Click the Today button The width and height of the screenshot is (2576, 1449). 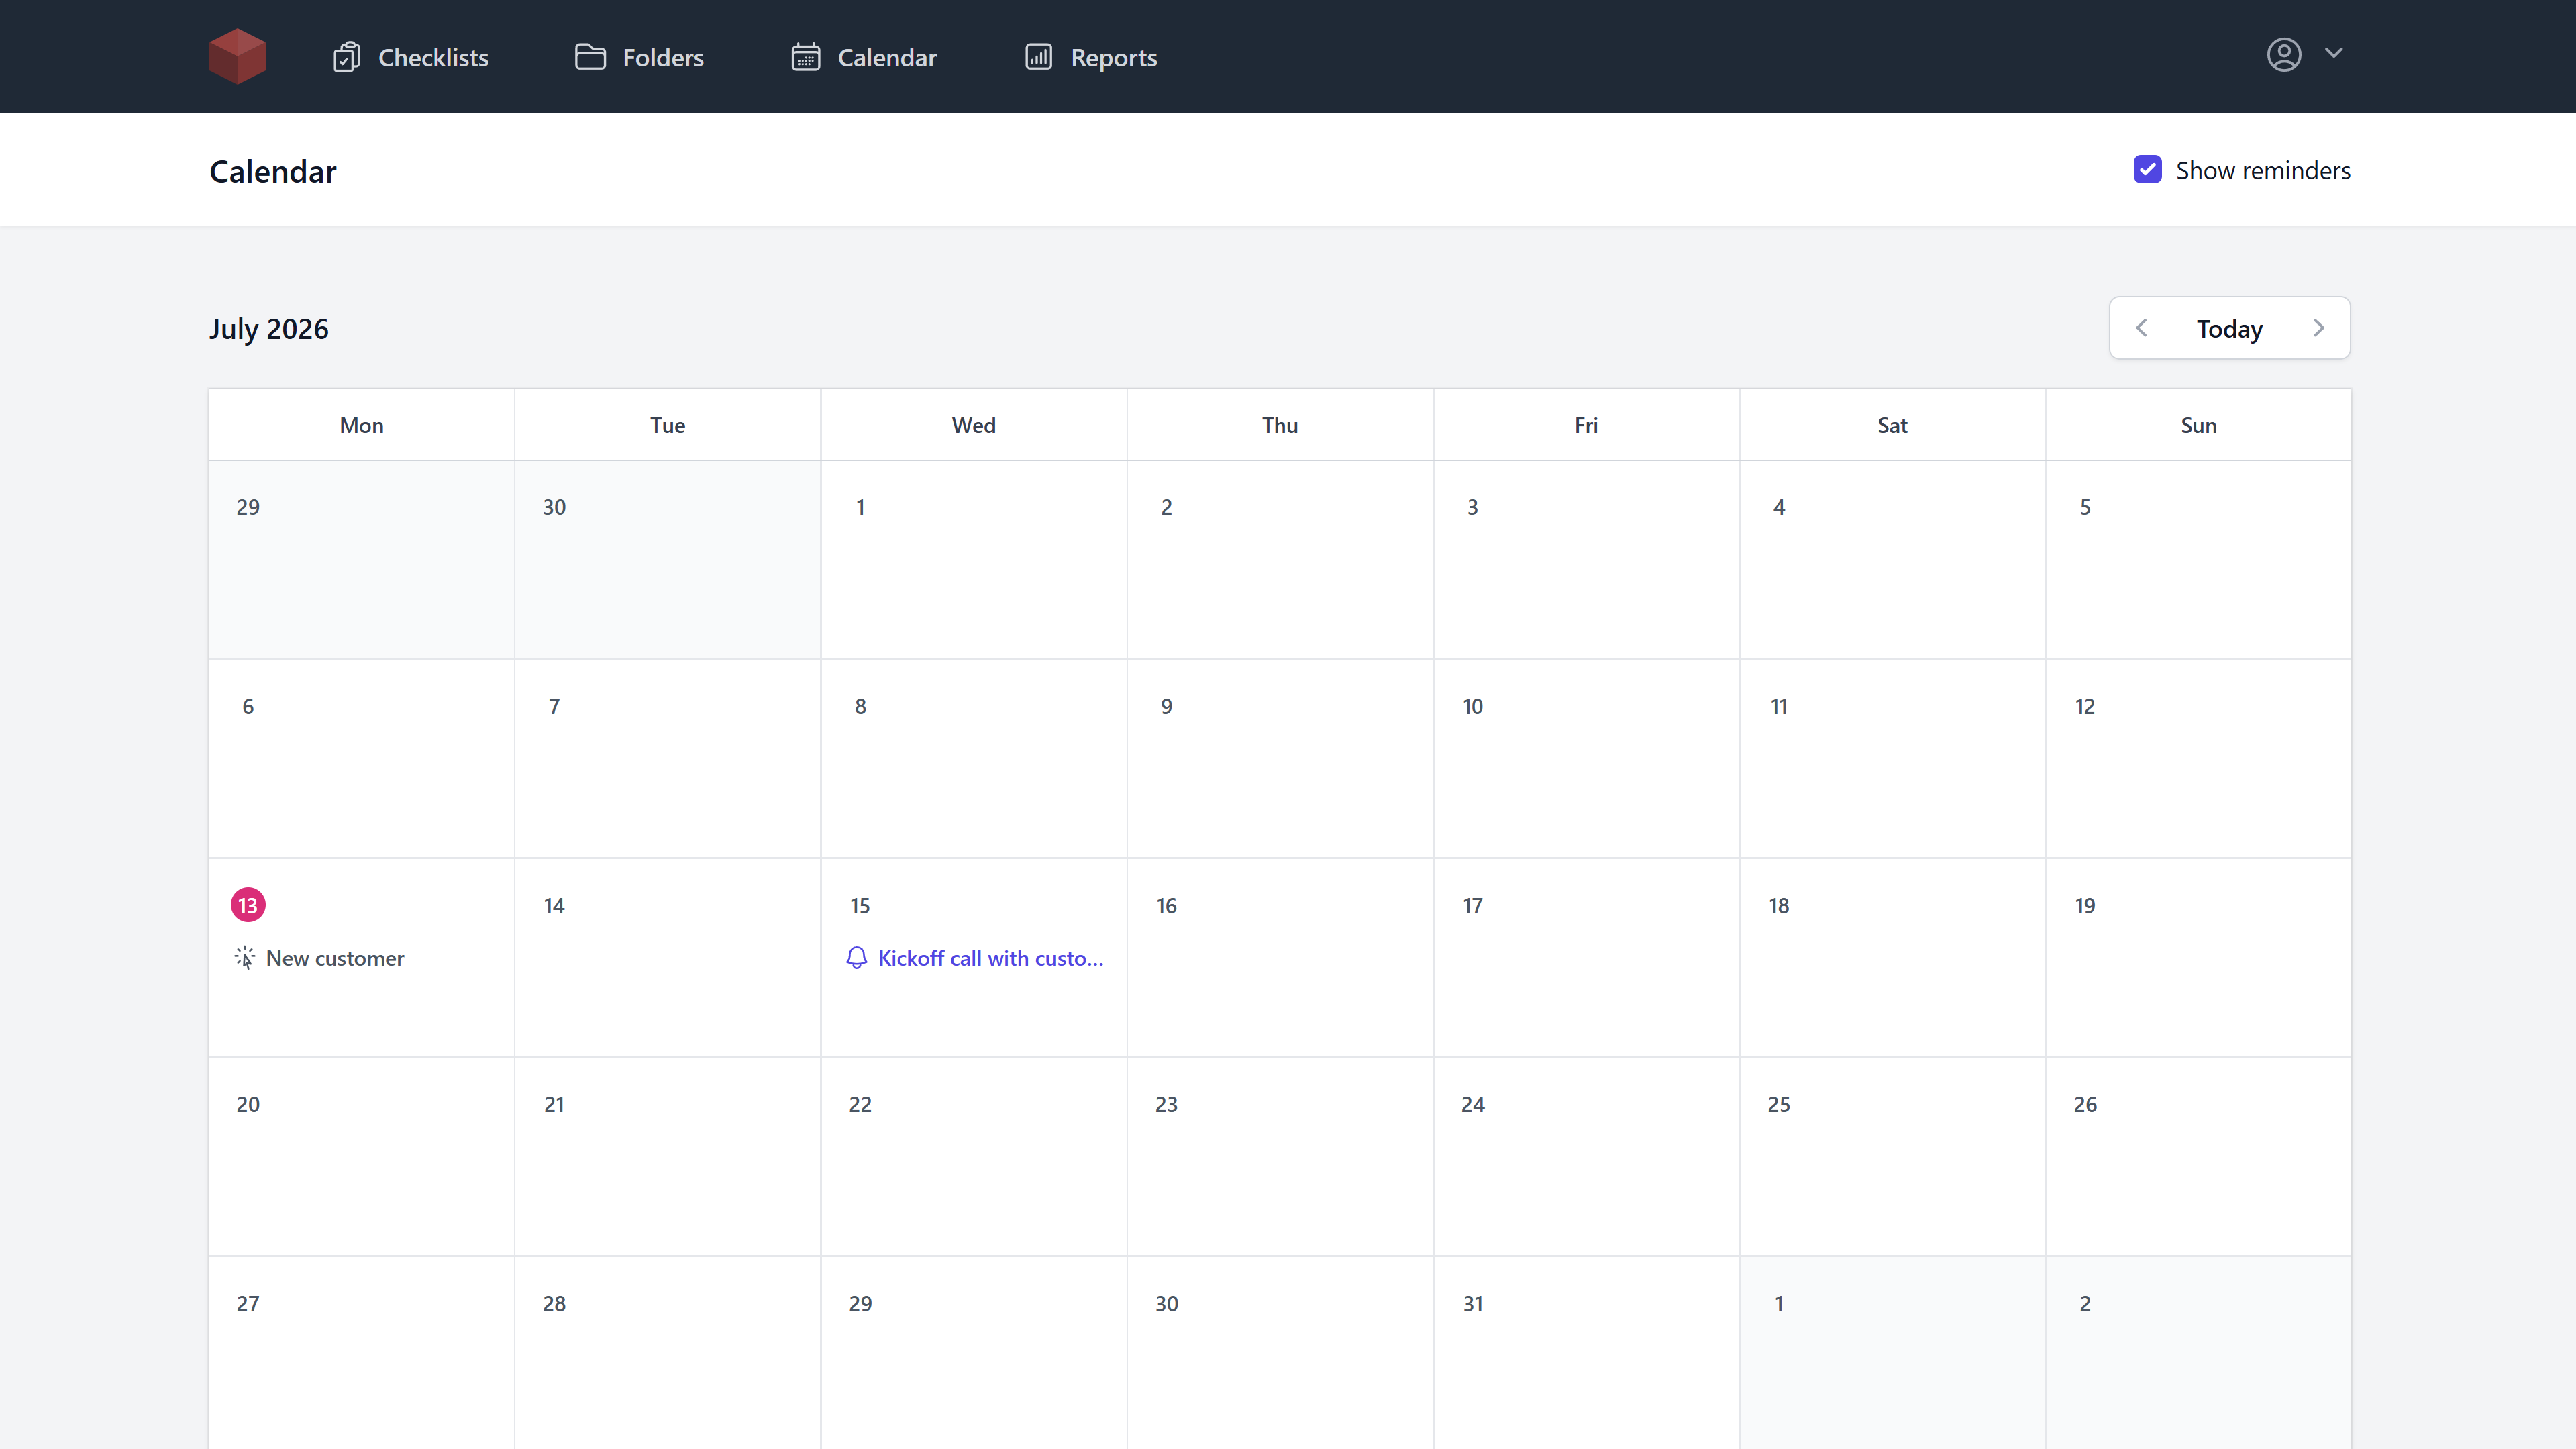pos(2229,329)
